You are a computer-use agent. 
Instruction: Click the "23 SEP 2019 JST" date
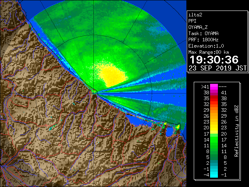coord(218,68)
